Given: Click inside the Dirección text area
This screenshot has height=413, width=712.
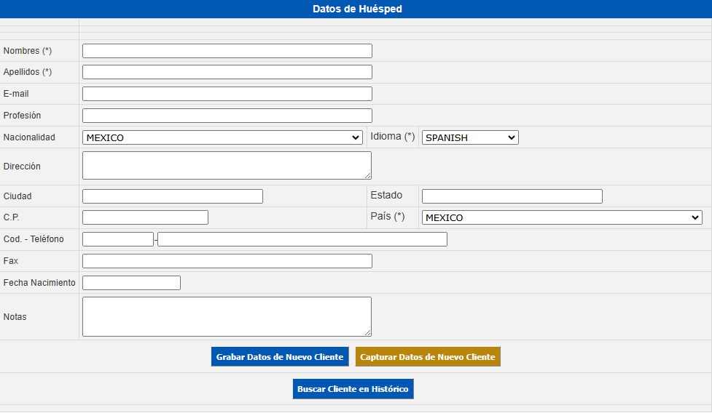Looking at the screenshot, I should coord(226,165).
